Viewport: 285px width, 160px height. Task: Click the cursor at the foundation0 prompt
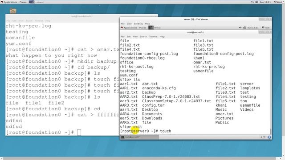pyautogui.click(x=79, y=132)
